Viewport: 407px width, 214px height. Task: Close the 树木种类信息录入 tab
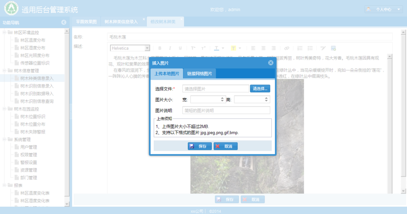(x=144, y=19)
